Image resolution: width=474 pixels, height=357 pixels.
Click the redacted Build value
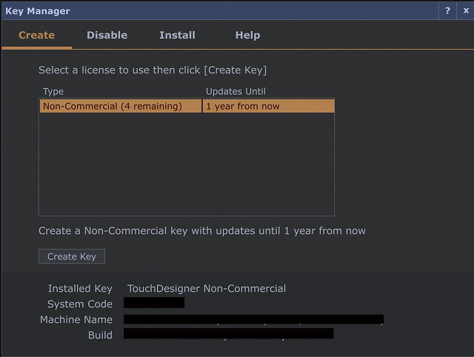[228, 335]
